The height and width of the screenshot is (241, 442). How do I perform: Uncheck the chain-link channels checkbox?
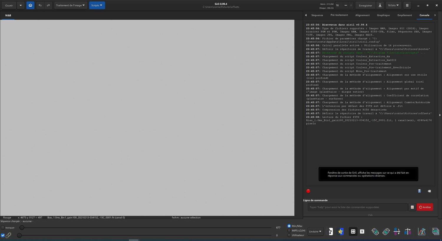coord(3,235)
